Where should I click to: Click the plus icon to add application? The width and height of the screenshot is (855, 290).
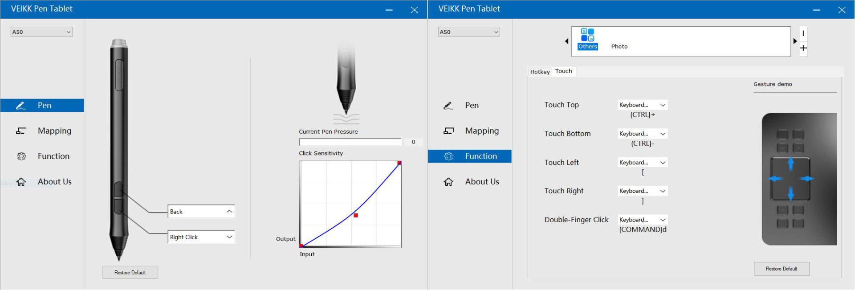pos(803,48)
